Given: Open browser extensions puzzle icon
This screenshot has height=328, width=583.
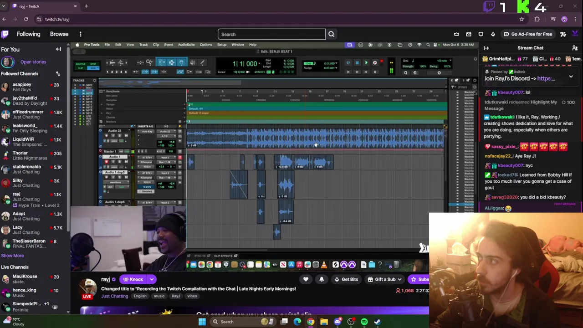Looking at the screenshot, I should tap(537, 19).
